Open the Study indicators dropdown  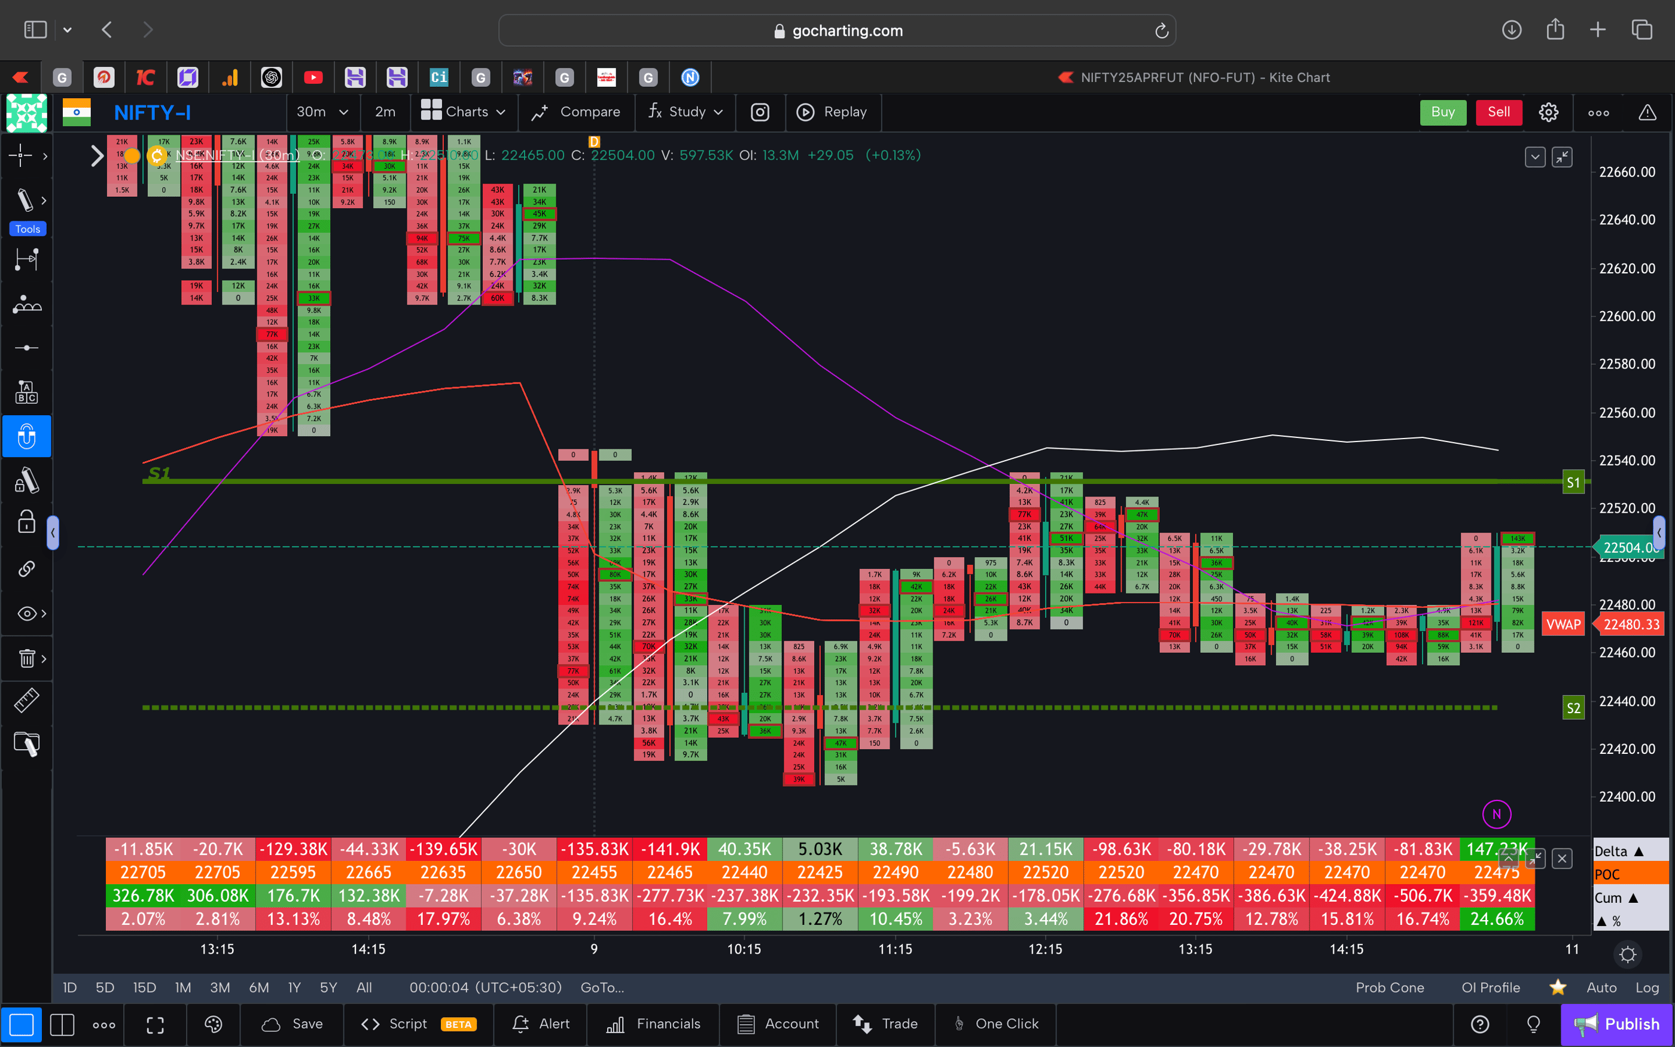pos(684,111)
